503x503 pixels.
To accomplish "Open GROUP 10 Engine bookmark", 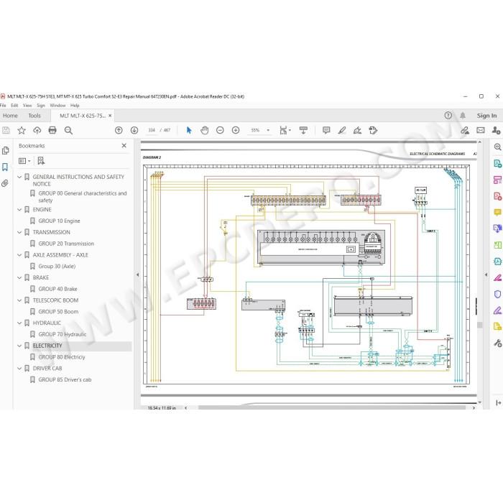I will pyautogui.click(x=60, y=221).
